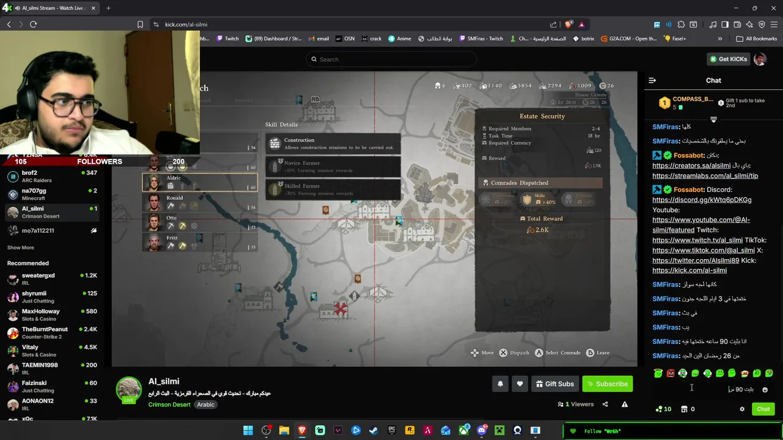Open the Brave Rewards triangle icon
The width and height of the screenshot is (783, 440).
(x=581, y=24)
